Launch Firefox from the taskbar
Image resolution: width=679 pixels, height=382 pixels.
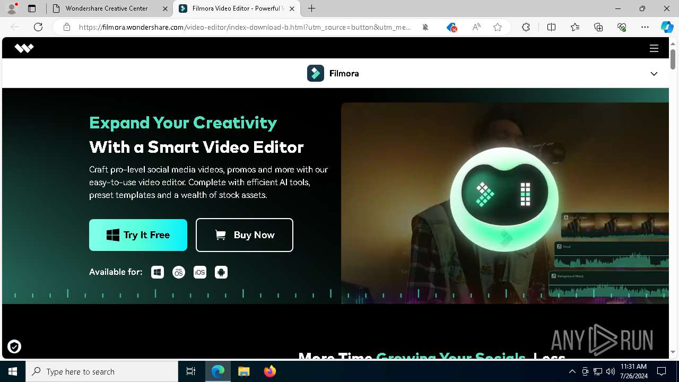tap(270, 371)
